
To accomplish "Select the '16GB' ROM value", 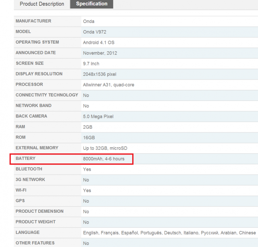I will coord(89,138).
